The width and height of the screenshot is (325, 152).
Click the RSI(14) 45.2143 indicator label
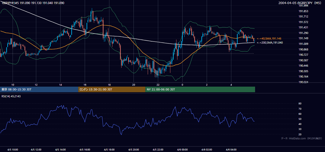click(x=11, y=96)
